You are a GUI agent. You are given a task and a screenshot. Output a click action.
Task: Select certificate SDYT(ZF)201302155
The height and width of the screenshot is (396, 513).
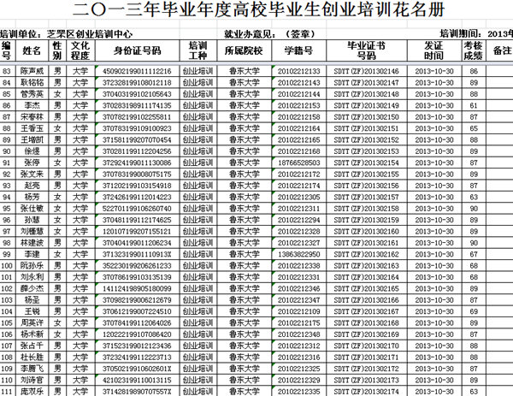367,174
